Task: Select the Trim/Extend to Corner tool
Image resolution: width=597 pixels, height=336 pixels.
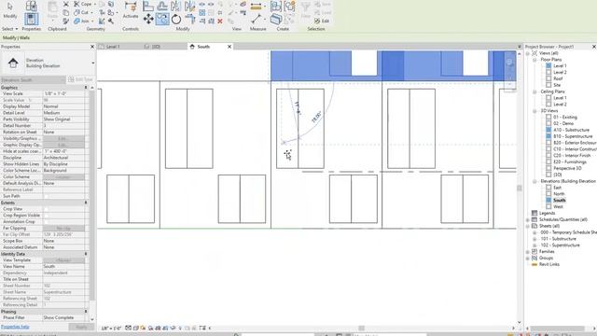Action: 190,19
